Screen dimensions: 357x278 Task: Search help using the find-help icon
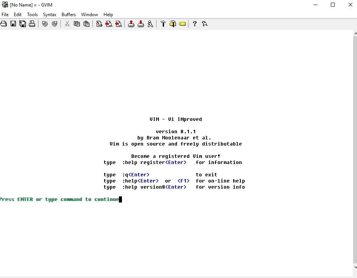[204, 24]
